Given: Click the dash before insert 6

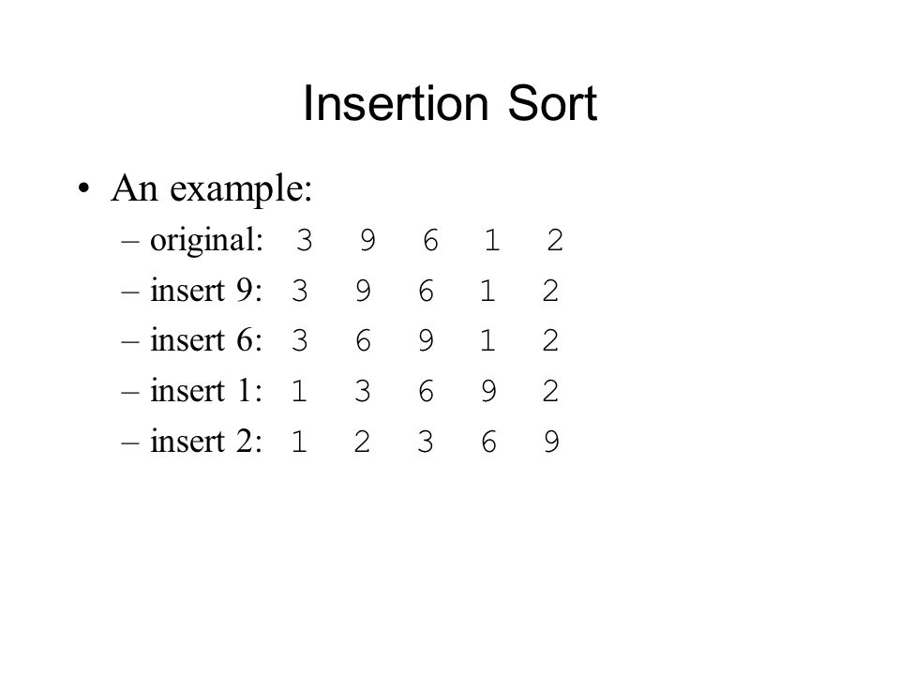Looking at the screenshot, I should (130, 341).
